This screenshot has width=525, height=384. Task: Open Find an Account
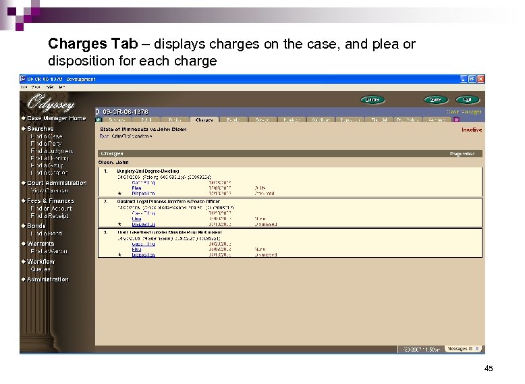coord(51,209)
